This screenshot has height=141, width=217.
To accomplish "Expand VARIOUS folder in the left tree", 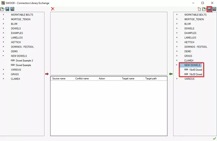I will 4,69.
